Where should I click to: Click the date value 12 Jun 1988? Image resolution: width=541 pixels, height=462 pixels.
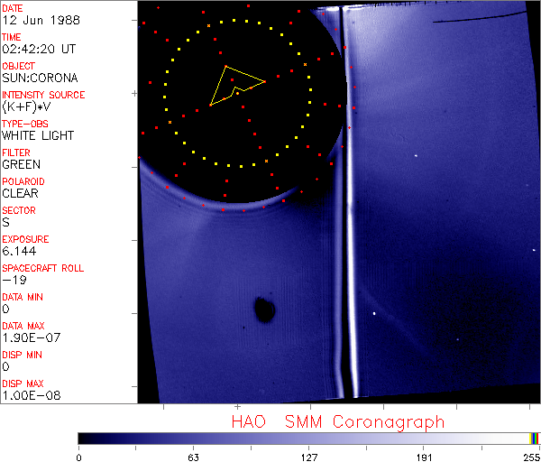coord(33,20)
